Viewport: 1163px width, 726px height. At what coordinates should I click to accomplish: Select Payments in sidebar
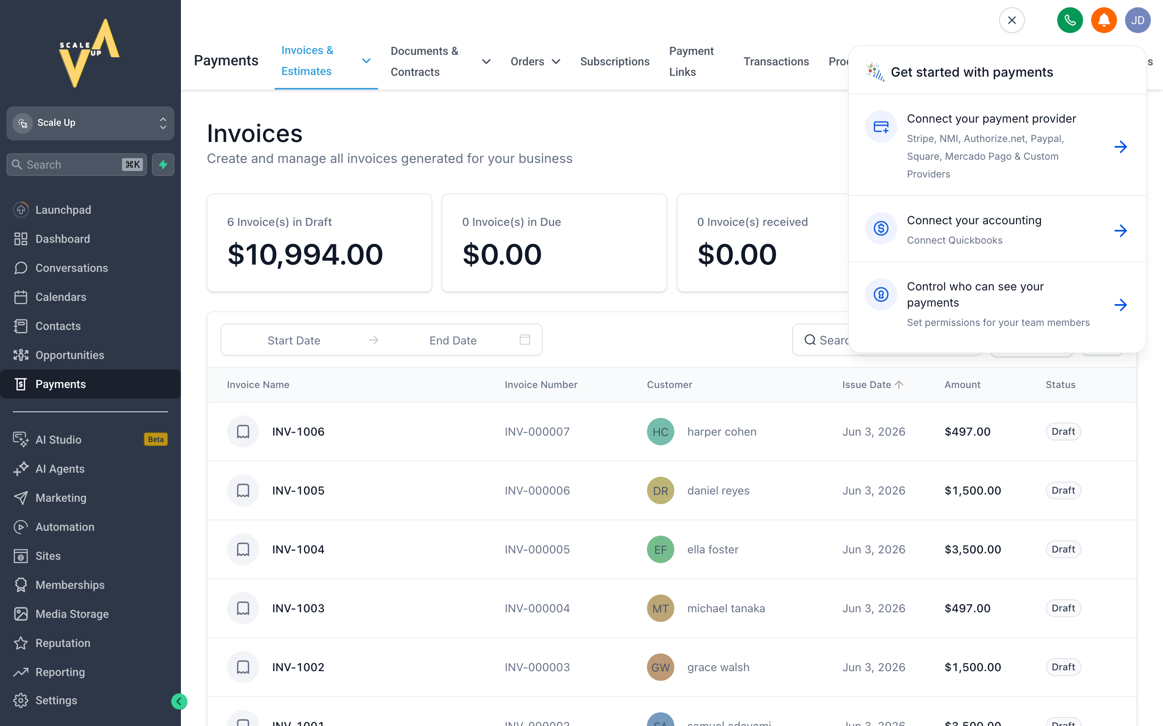(90, 384)
